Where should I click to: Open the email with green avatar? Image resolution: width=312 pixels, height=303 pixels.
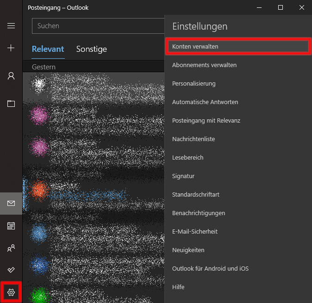pos(94,294)
